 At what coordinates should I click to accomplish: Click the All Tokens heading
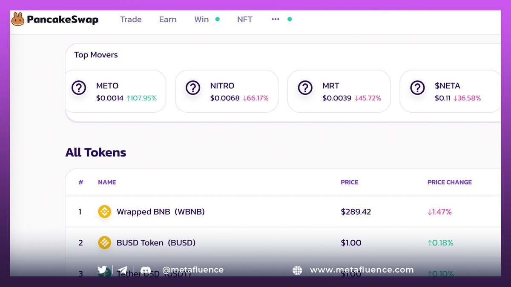click(96, 152)
